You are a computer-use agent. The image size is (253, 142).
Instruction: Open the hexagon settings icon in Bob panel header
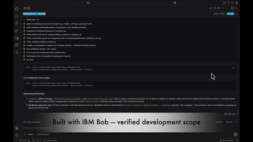[215, 8]
